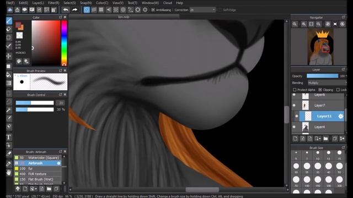Toggle the AntiAliasing checkbox
353x198 pixels.
click(x=153, y=10)
